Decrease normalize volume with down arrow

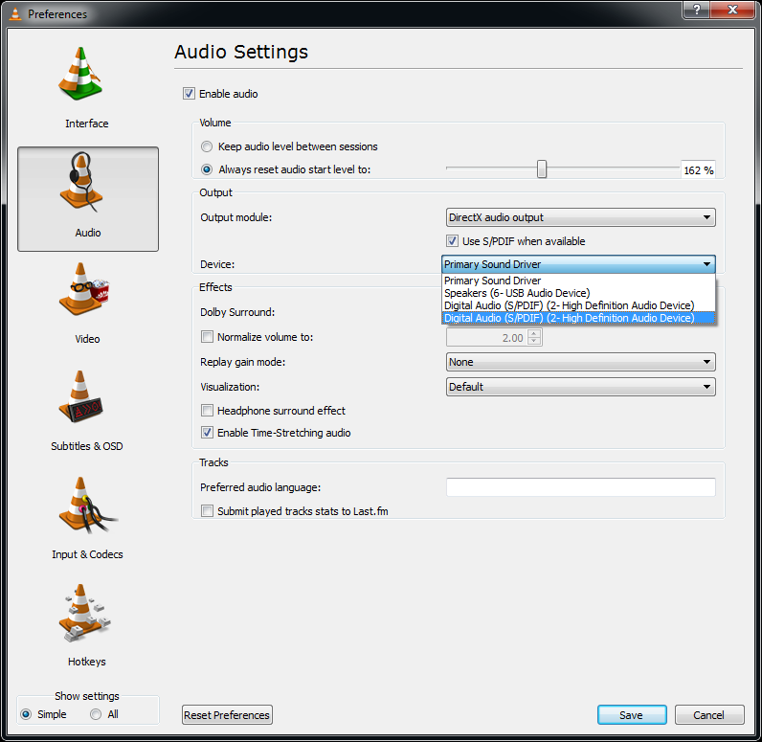pos(534,341)
